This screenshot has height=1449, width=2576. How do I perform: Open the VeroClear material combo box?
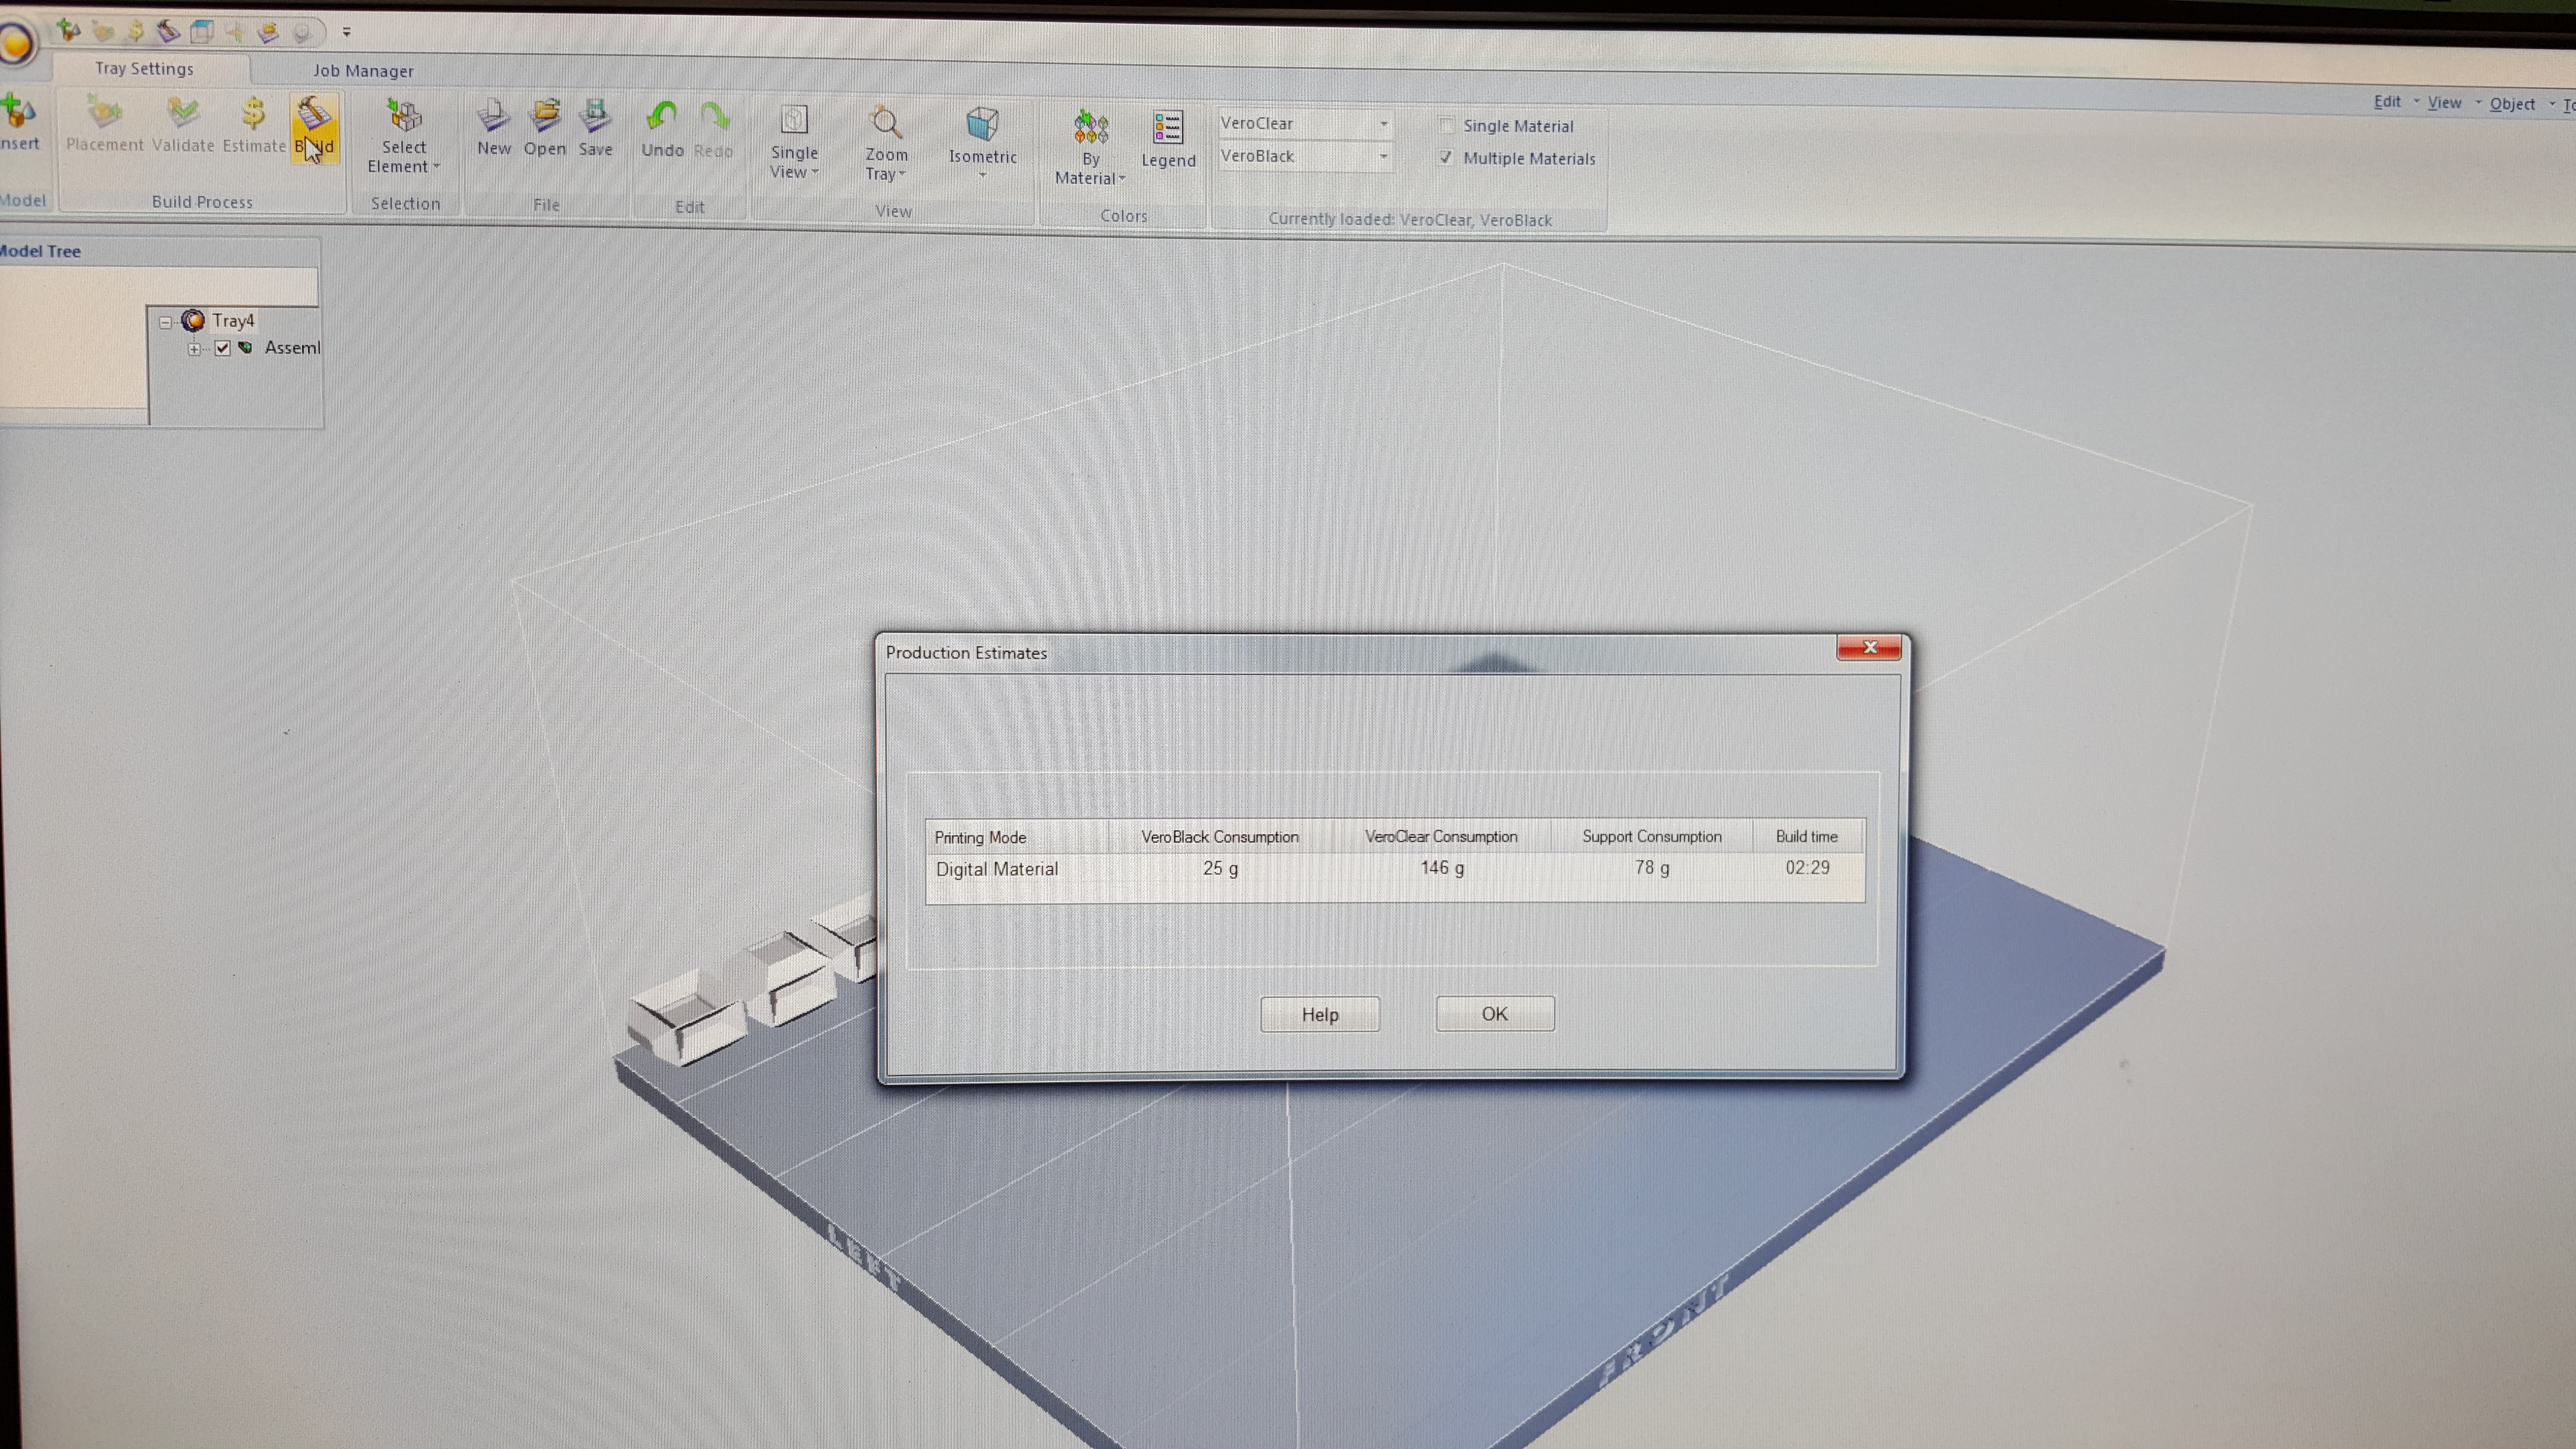[x=1304, y=123]
